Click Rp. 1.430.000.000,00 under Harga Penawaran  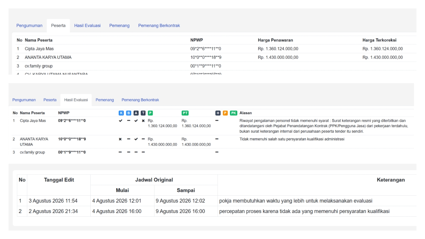click(x=278, y=57)
